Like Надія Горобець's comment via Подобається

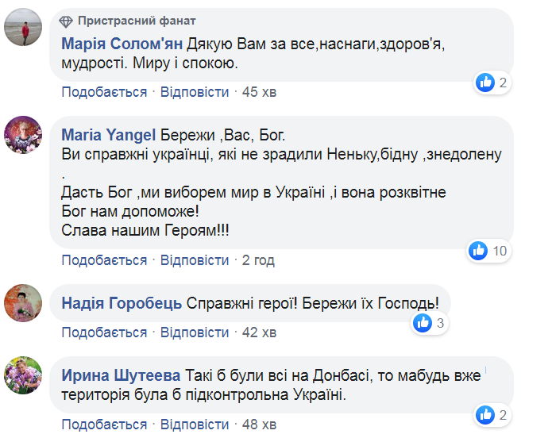[105, 332]
